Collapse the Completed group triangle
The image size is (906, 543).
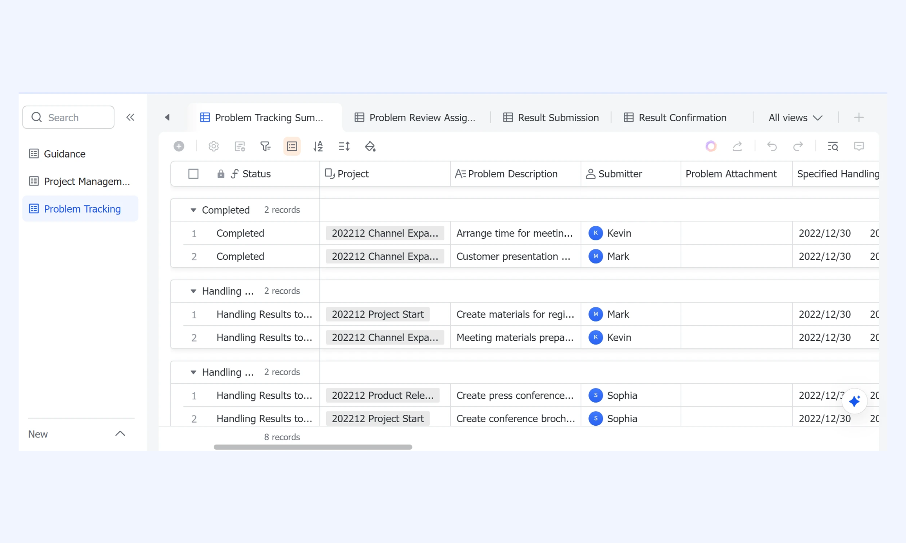193,210
